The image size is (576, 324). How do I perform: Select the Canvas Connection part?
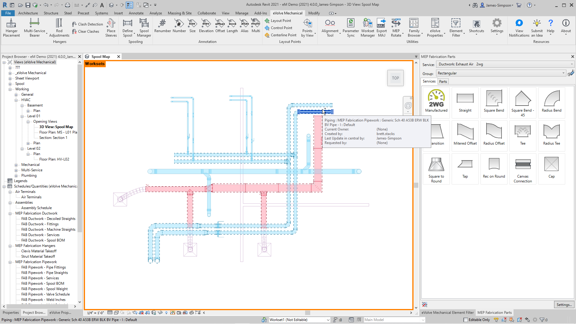[523, 169]
